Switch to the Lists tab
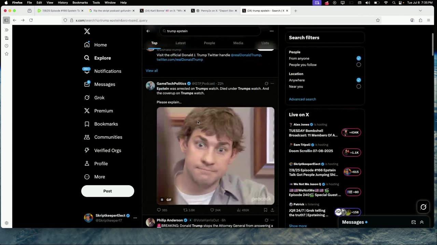Screen dimensions: 437x245 pos(265,43)
